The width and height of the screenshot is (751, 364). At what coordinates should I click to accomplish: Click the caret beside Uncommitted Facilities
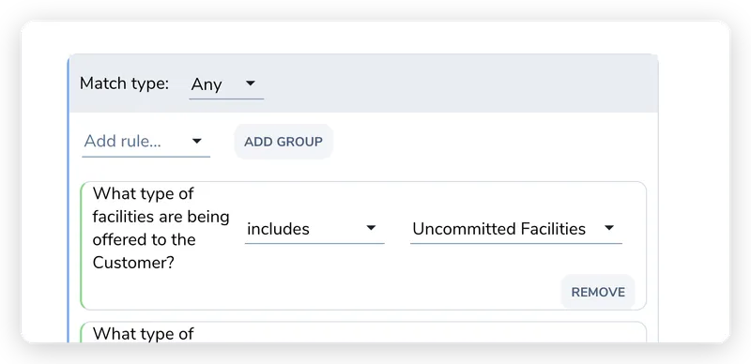coord(608,228)
